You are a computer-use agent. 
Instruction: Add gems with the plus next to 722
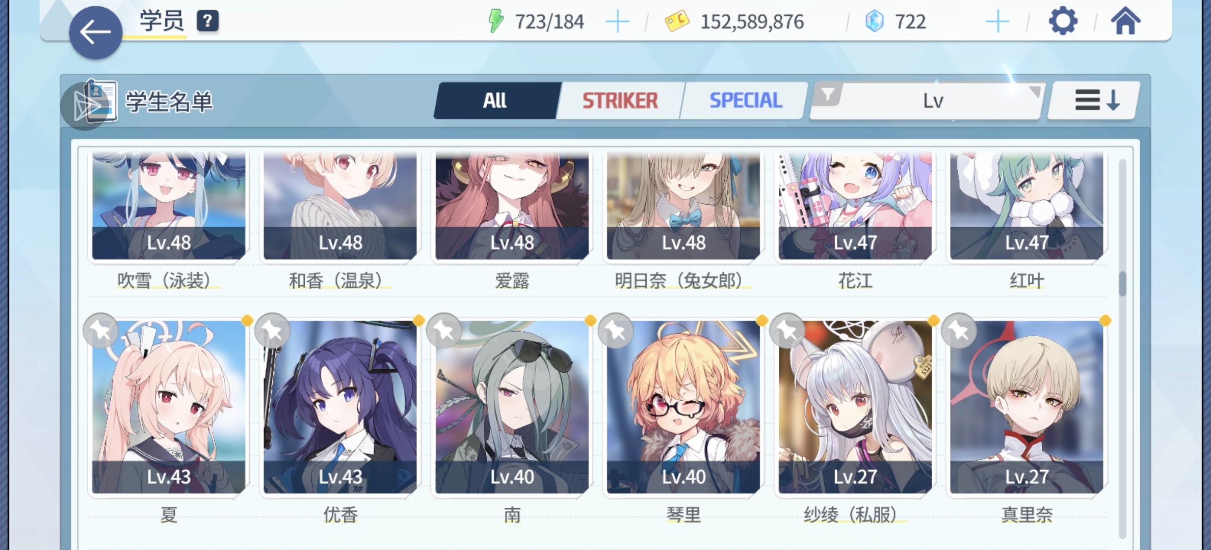point(997,22)
